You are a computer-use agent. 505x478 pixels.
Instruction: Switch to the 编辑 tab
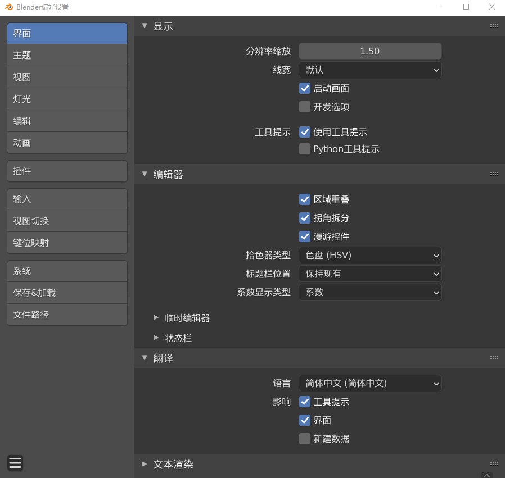point(67,121)
